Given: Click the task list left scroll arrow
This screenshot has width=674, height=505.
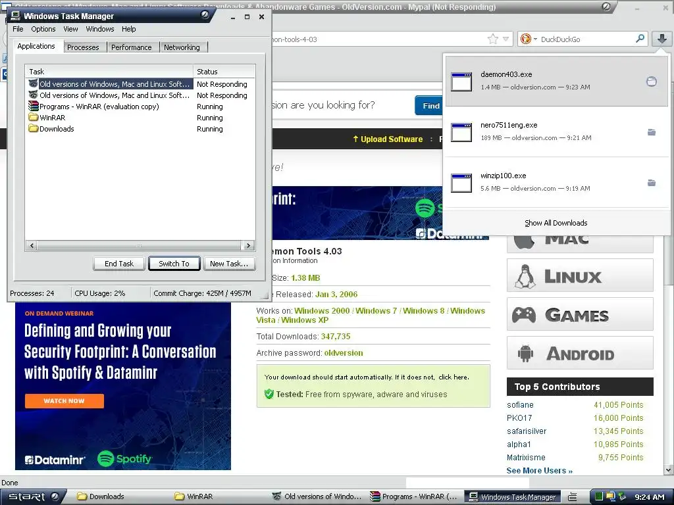Looking at the screenshot, I should point(32,246).
